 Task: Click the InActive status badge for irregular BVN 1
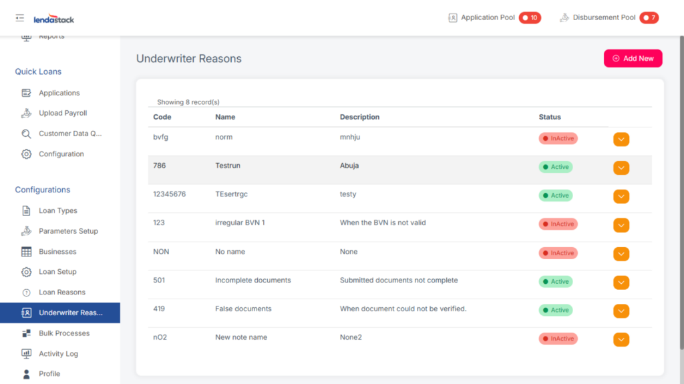pyautogui.click(x=558, y=224)
